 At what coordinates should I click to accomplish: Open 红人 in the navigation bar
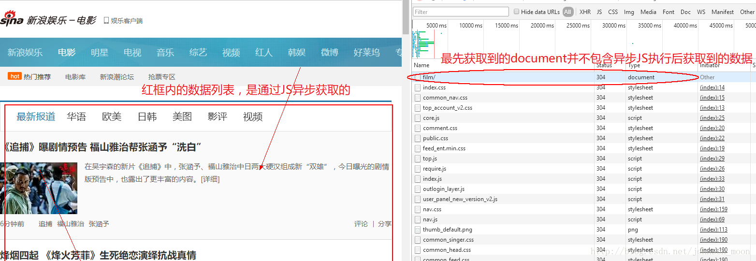coord(264,52)
